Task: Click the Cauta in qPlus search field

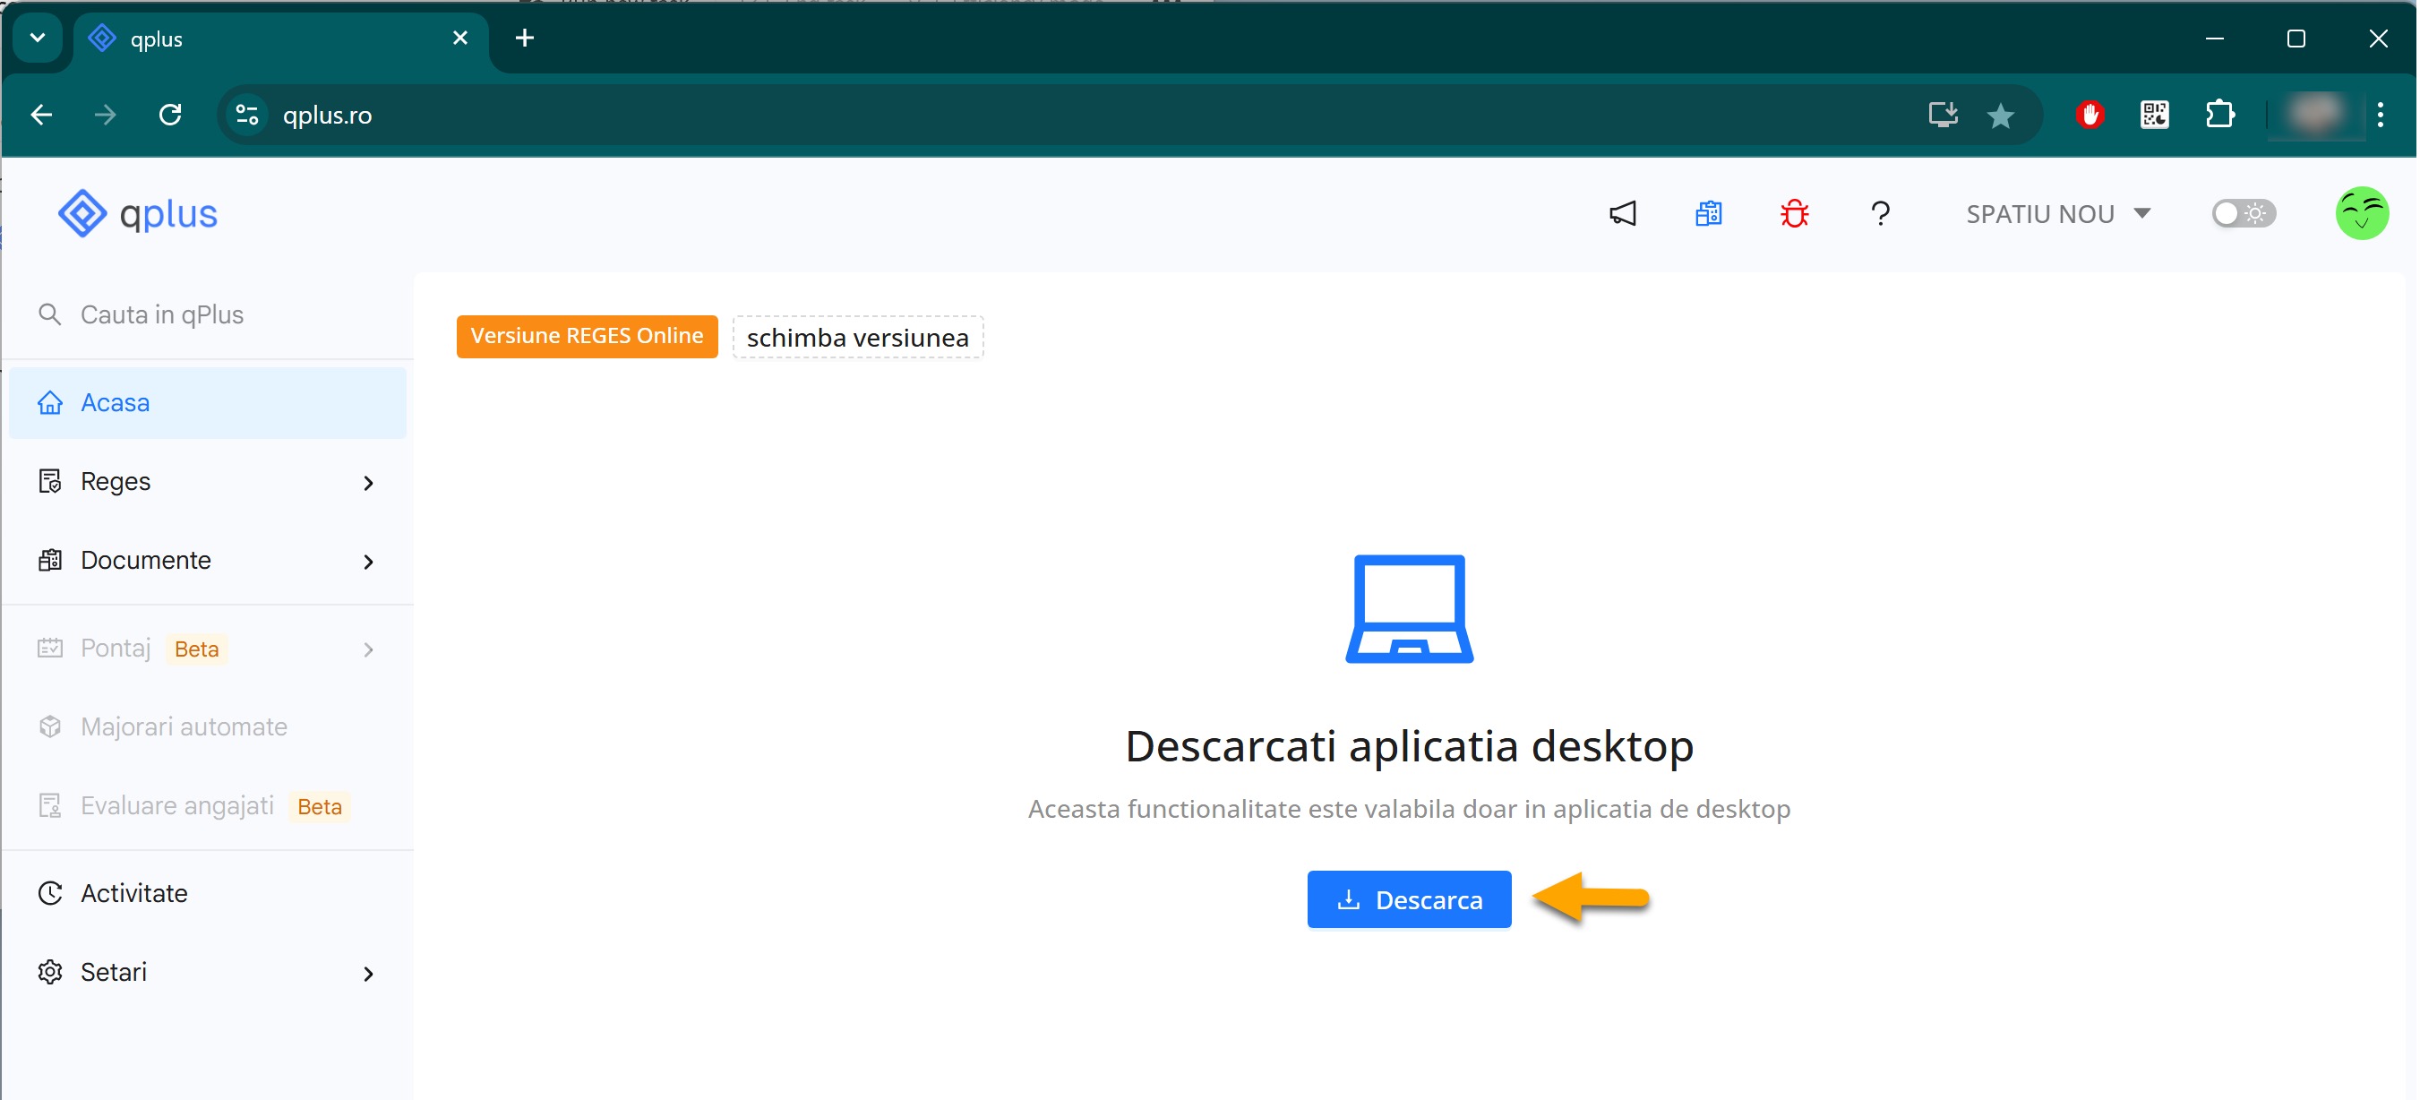Action: [x=210, y=314]
